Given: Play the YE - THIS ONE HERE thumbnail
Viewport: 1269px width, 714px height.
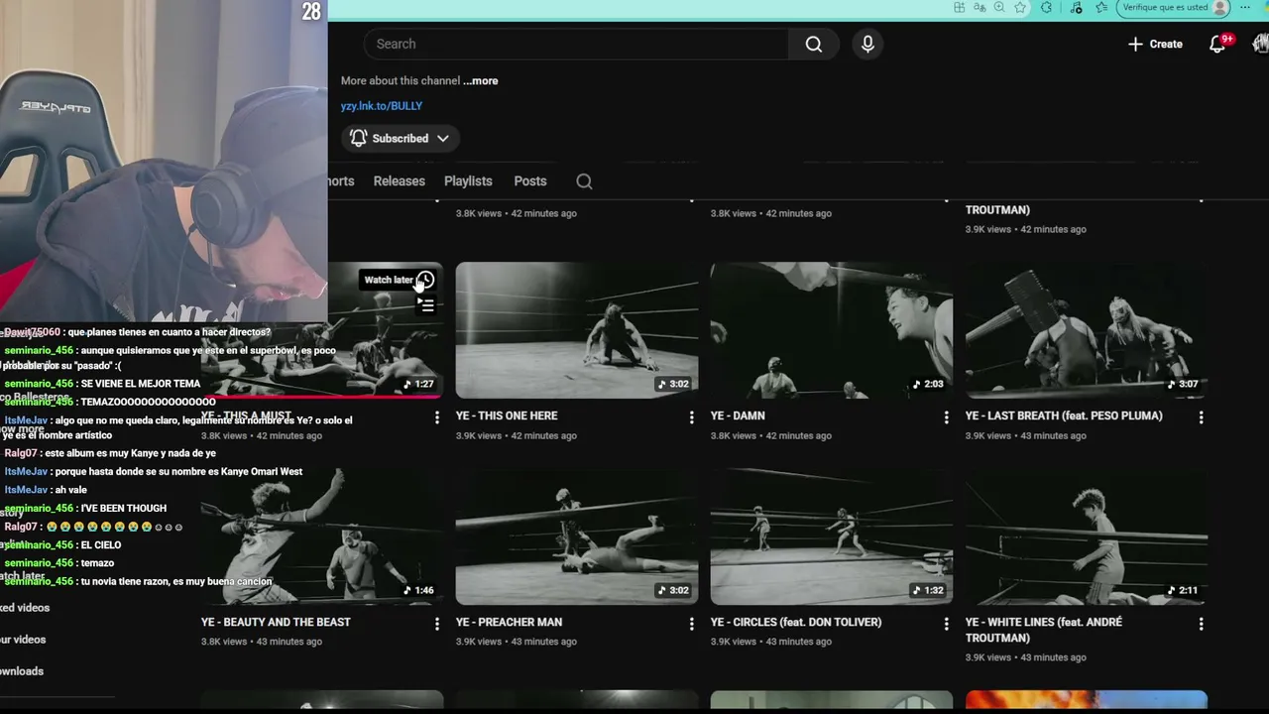Looking at the screenshot, I should pyautogui.click(x=577, y=330).
